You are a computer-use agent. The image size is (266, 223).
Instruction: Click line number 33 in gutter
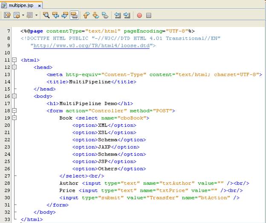coord(7,220)
